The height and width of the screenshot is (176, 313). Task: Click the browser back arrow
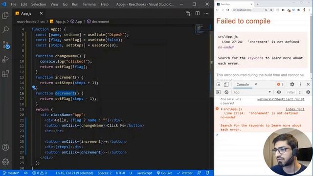pos(217,10)
